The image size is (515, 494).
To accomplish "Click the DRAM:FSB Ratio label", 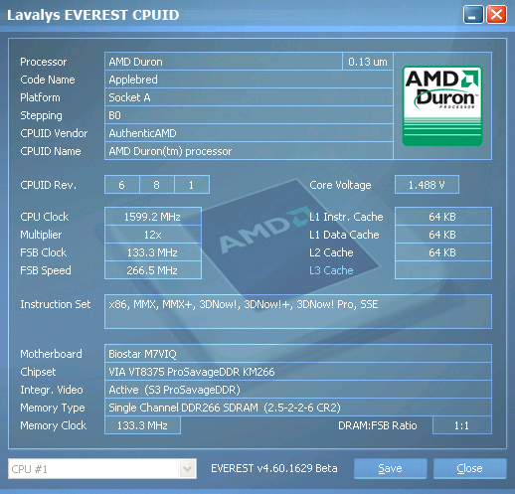I will tap(378, 425).
